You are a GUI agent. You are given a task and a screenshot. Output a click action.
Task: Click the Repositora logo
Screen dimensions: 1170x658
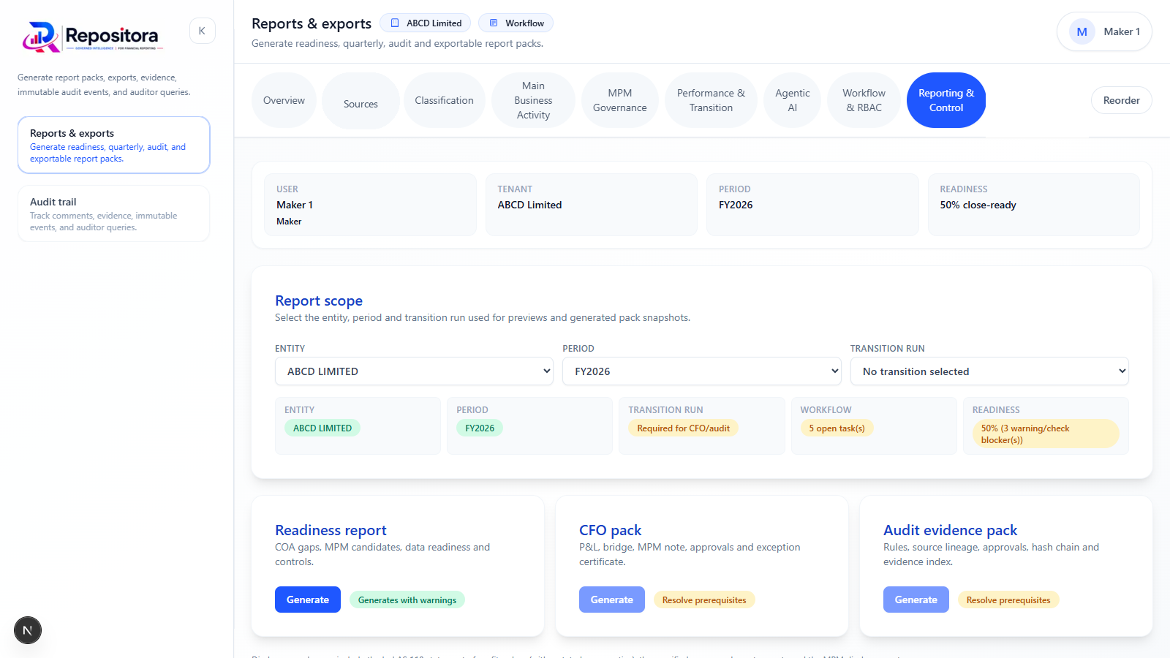[92, 37]
